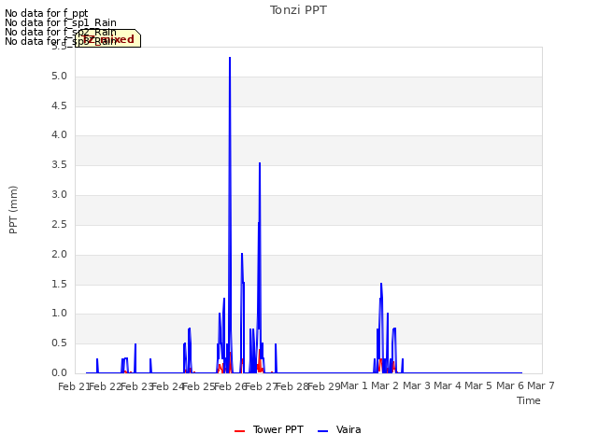
Task: Click the Tower PPT legend entry
Action: tap(269, 429)
